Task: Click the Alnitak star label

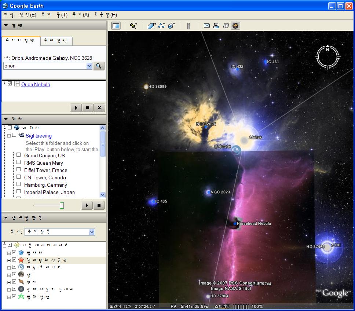Action: [255, 138]
